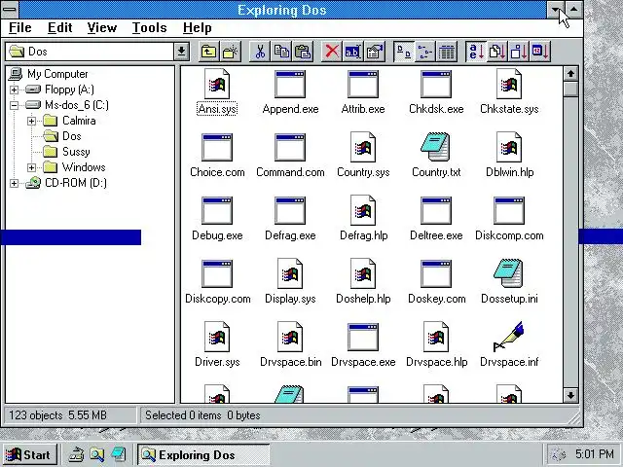The width and height of the screenshot is (623, 467).
Task: Sort files by date
Action: (x=540, y=52)
